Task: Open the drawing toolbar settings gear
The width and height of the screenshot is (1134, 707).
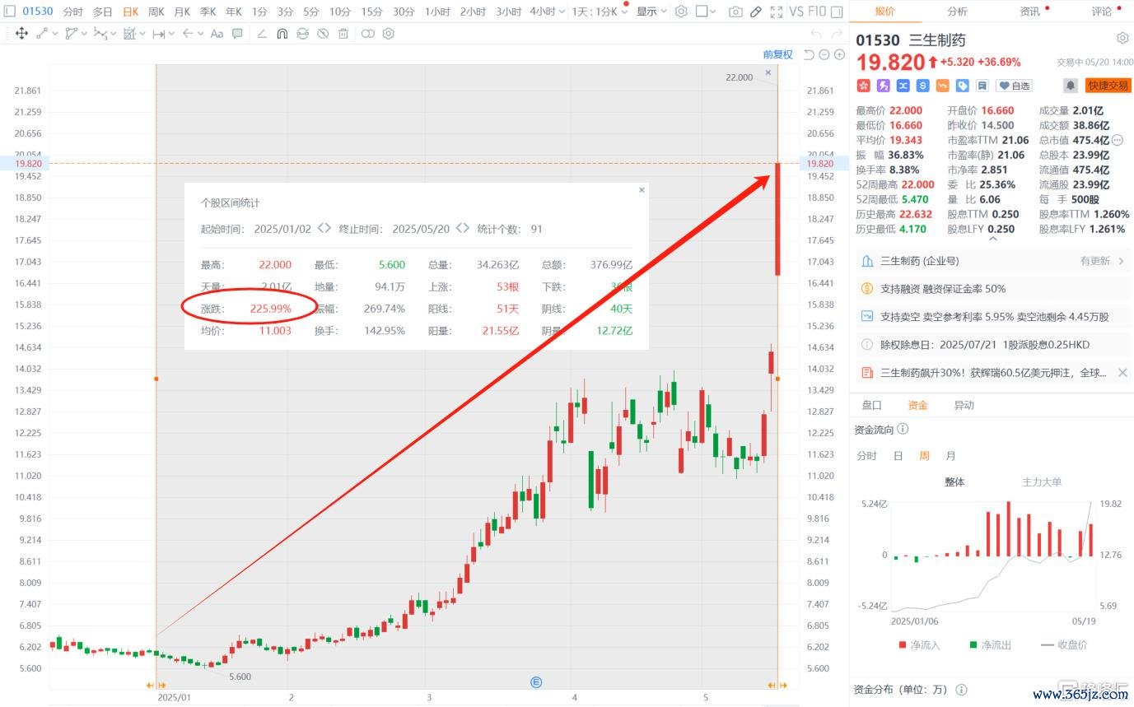Action: pos(389,34)
